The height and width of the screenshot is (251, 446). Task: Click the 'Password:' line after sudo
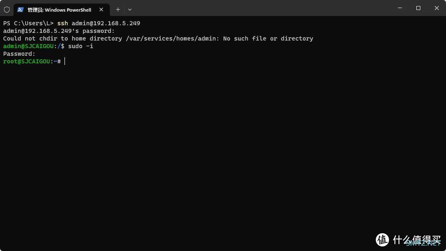[x=19, y=54]
